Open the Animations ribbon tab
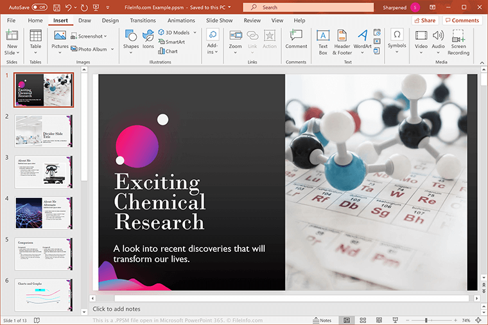The height and width of the screenshot is (325, 488). tap(181, 21)
